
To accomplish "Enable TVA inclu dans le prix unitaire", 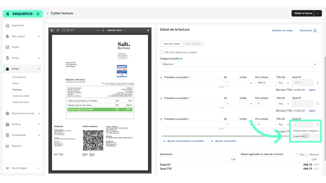I will coord(161,52).
